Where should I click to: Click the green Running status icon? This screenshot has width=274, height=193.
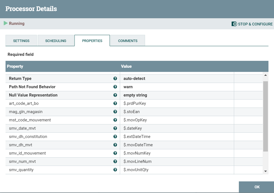tap(6, 24)
